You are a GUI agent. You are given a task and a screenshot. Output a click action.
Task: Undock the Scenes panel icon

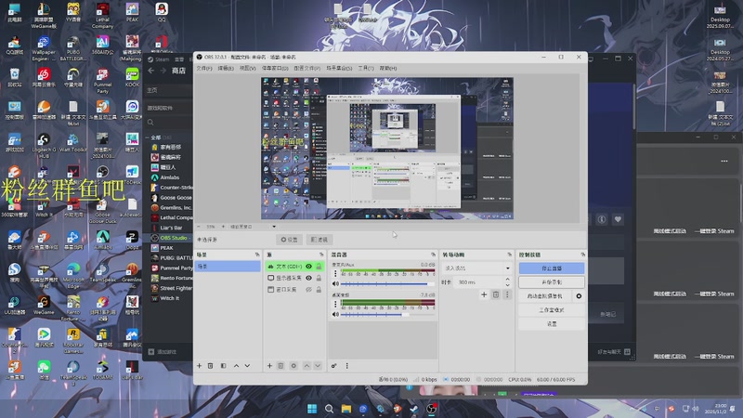click(x=257, y=255)
